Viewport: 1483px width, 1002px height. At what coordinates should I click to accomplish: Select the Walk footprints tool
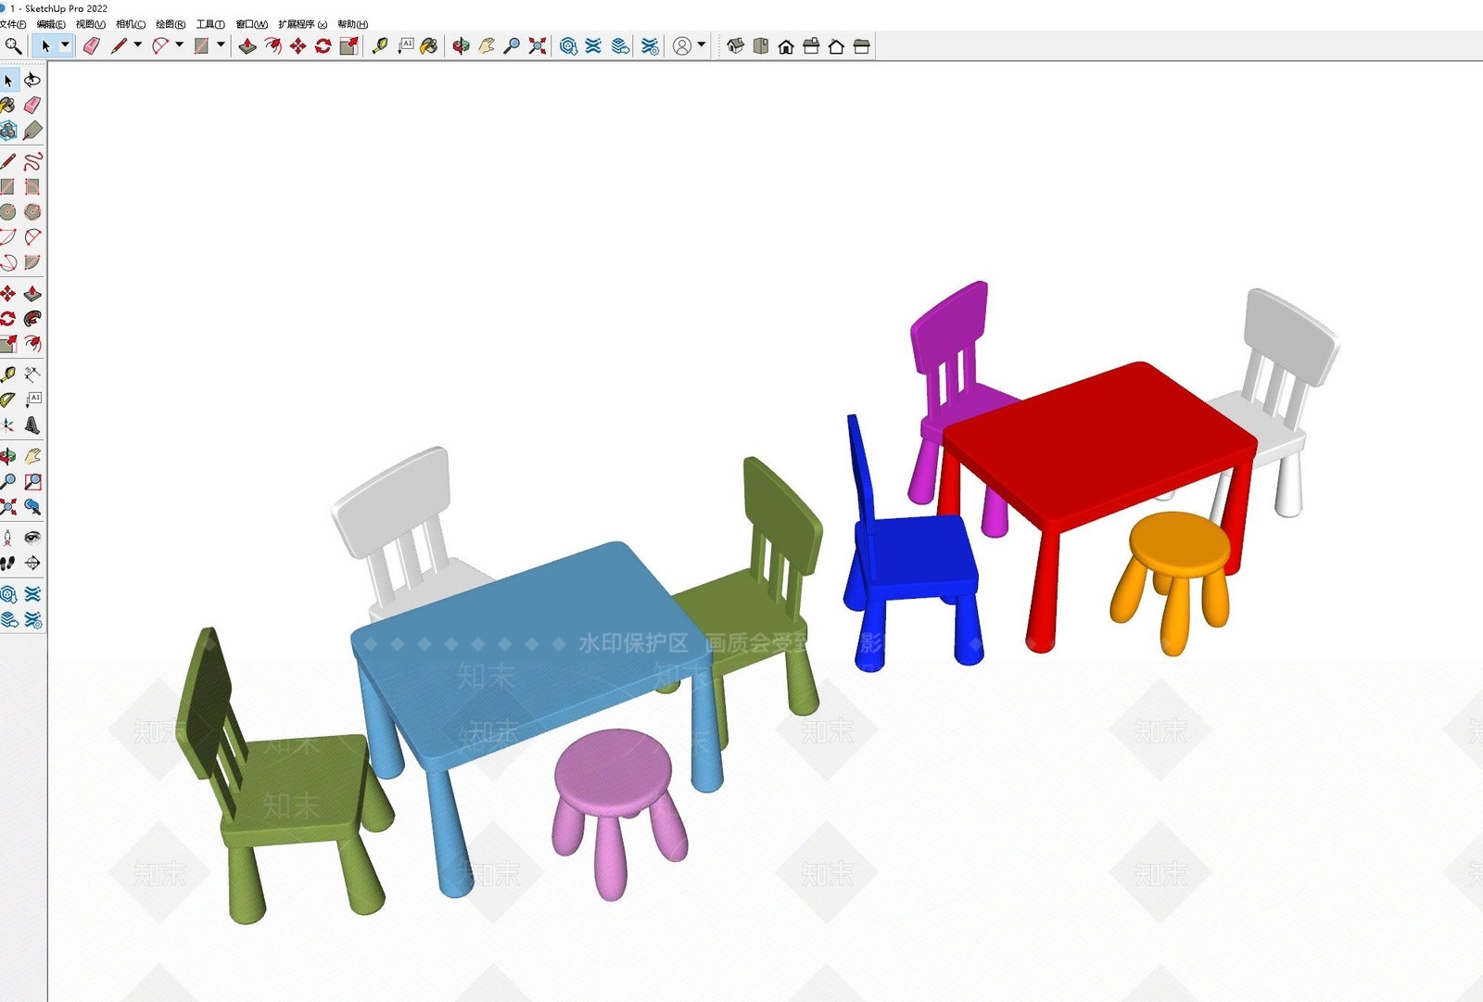tap(8, 563)
